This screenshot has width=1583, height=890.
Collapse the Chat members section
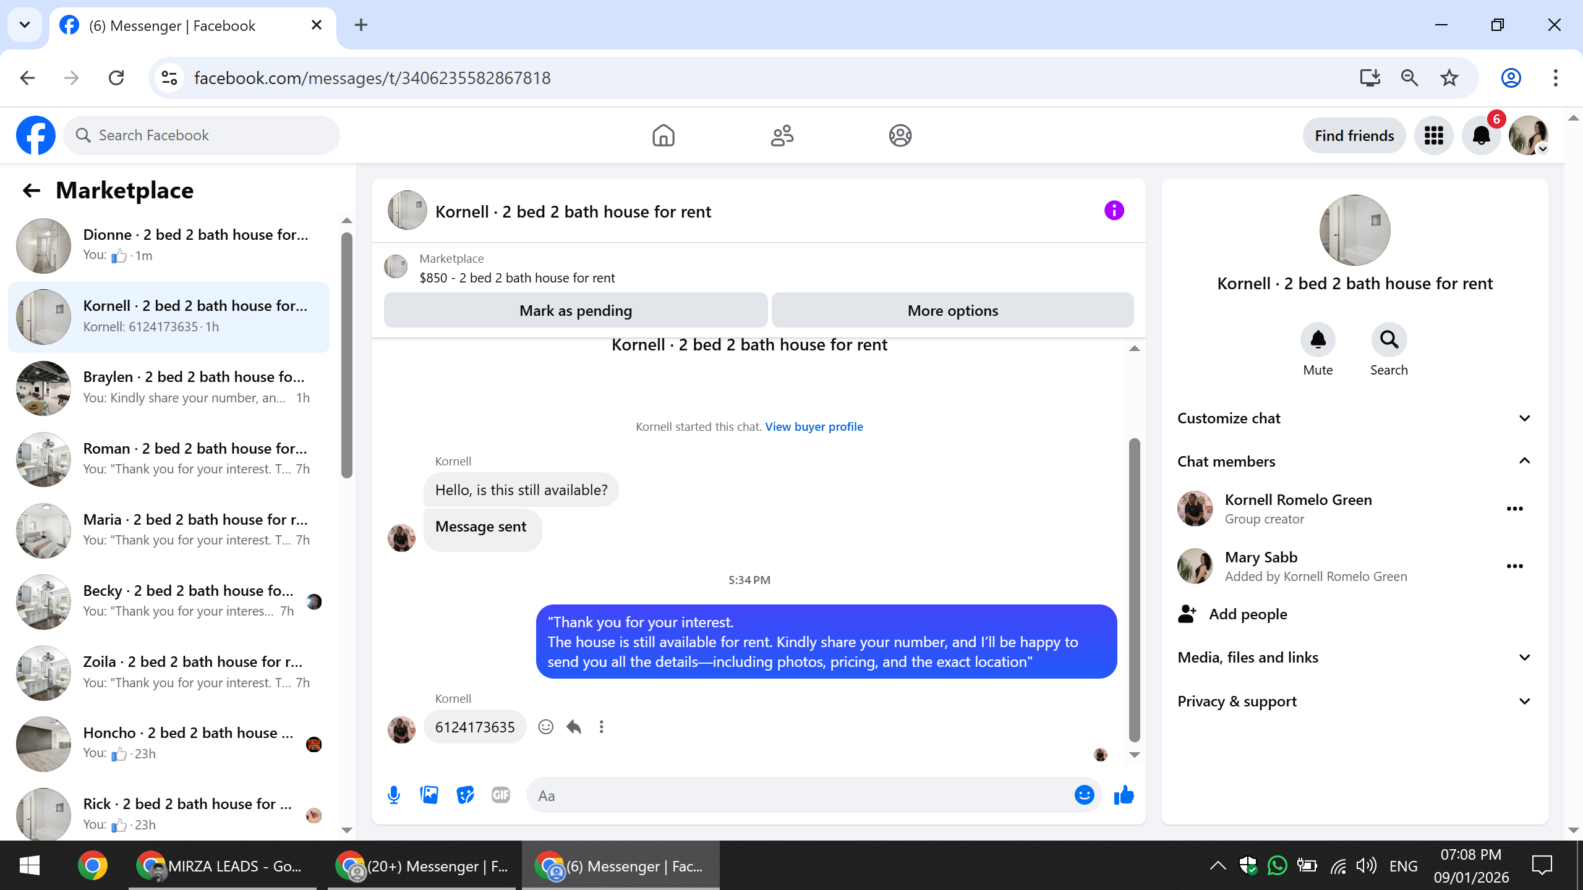coord(1524,461)
